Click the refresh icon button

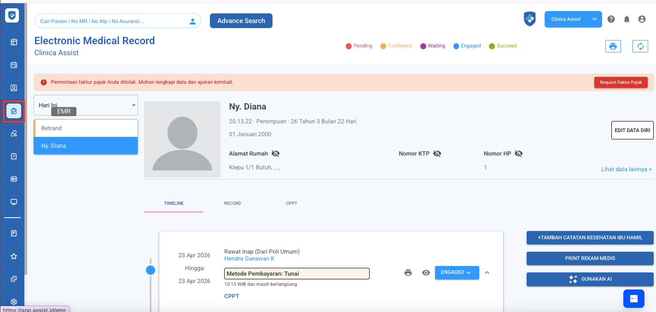(x=640, y=46)
